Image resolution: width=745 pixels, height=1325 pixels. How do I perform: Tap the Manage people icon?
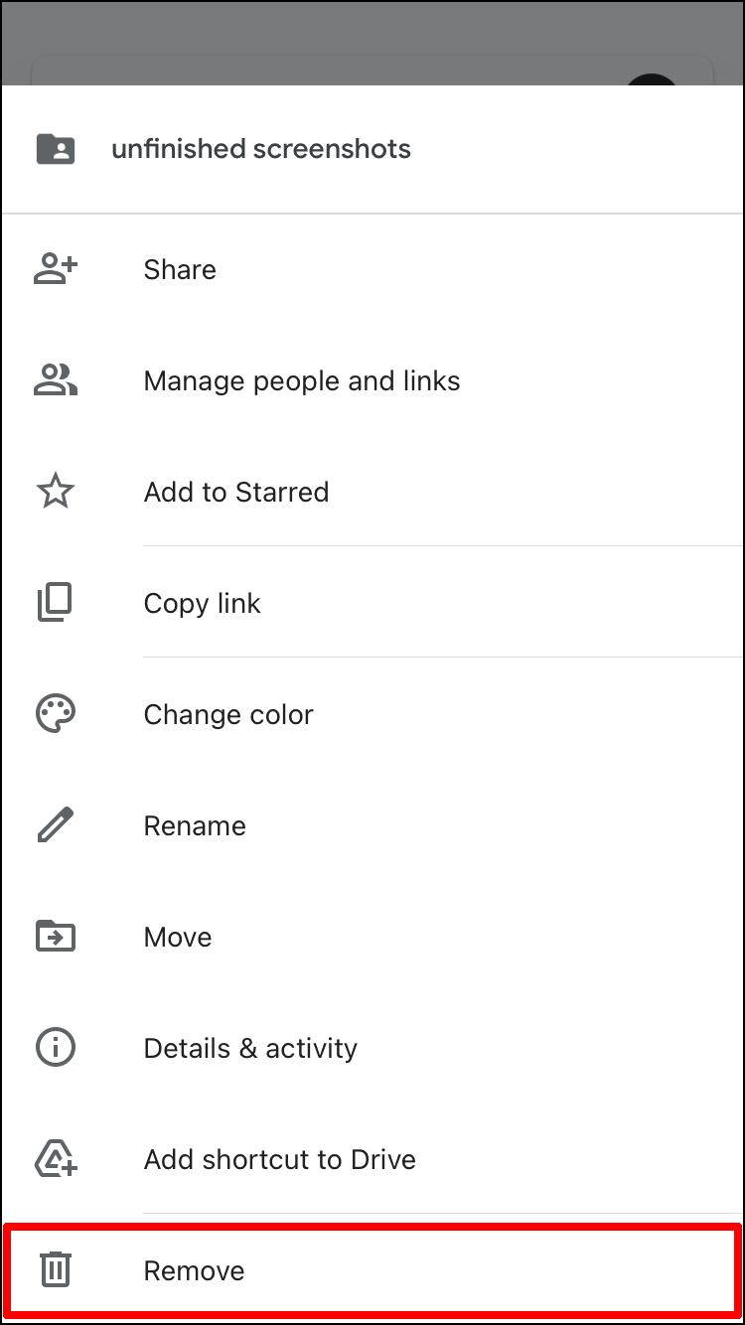point(56,380)
